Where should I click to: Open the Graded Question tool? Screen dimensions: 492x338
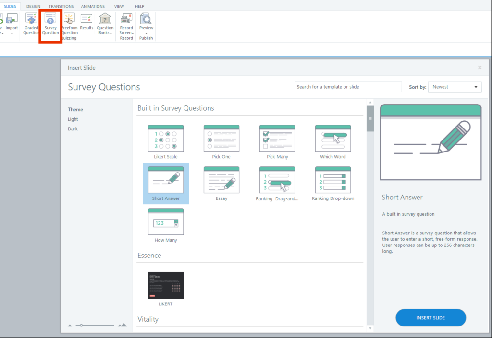[x=31, y=24]
